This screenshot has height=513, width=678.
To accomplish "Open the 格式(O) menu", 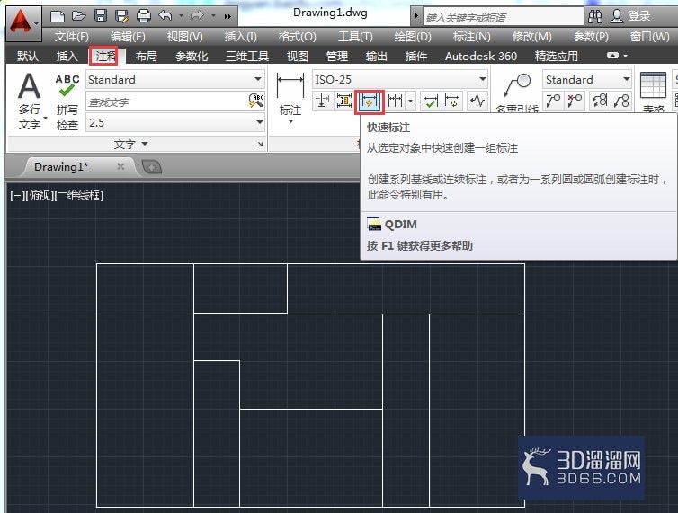I will (298, 37).
